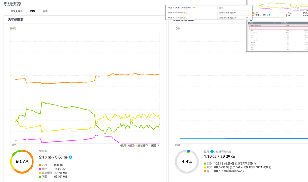The width and height of the screenshot is (308, 182).
Task: Click info icon beside 3.59 GB memory total
Action: (71, 157)
